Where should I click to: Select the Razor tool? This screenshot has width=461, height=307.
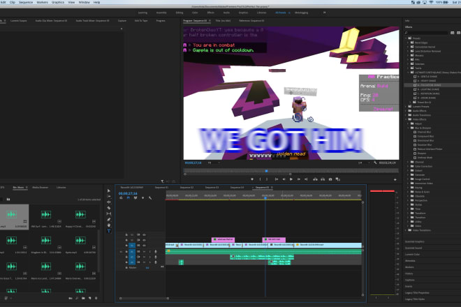[x=109, y=208]
